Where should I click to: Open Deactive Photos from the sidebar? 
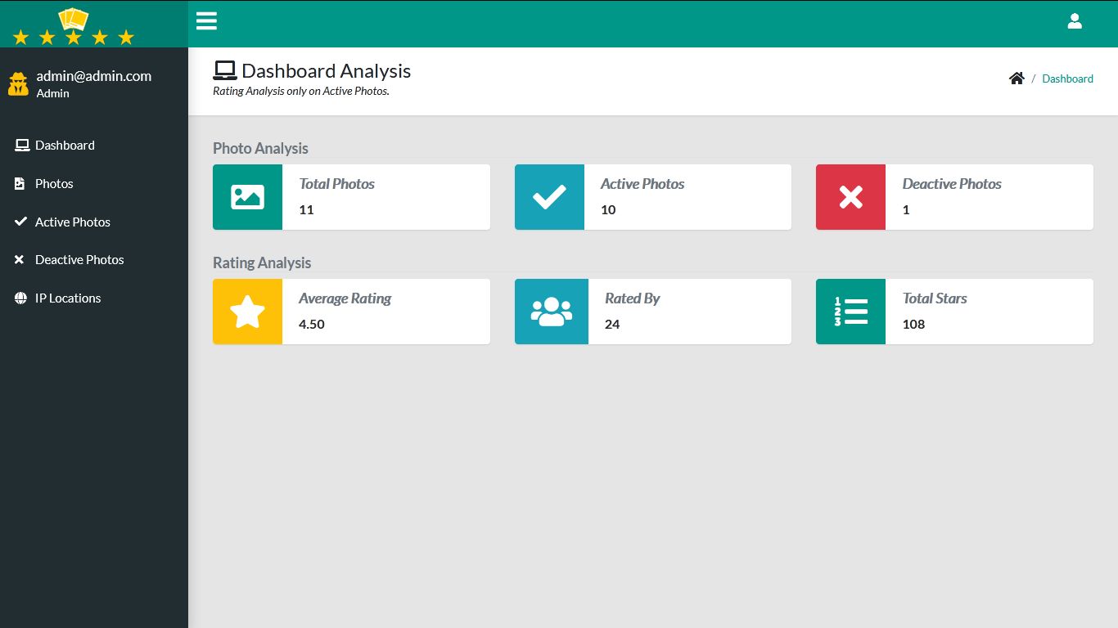point(79,259)
